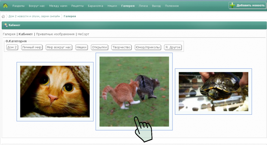Open the Галерея sub-navigation link
This screenshot has height=145, width=267.
click(9, 34)
